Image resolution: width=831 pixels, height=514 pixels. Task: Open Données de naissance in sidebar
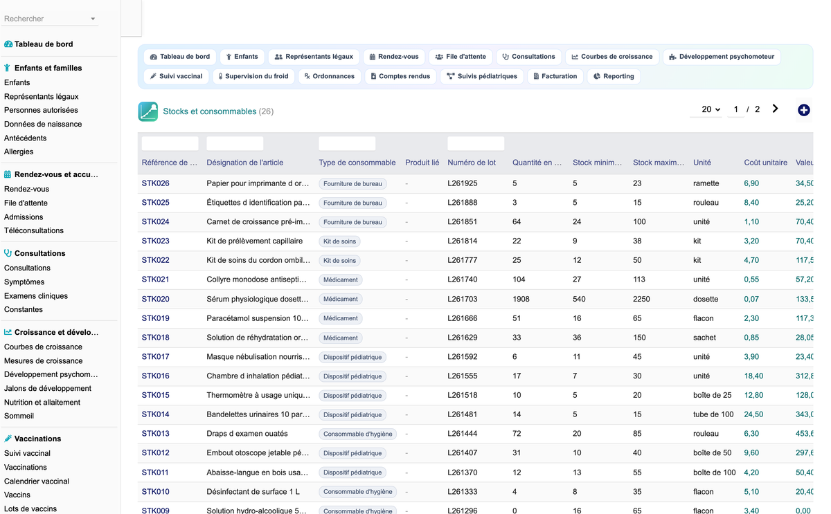pos(43,125)
